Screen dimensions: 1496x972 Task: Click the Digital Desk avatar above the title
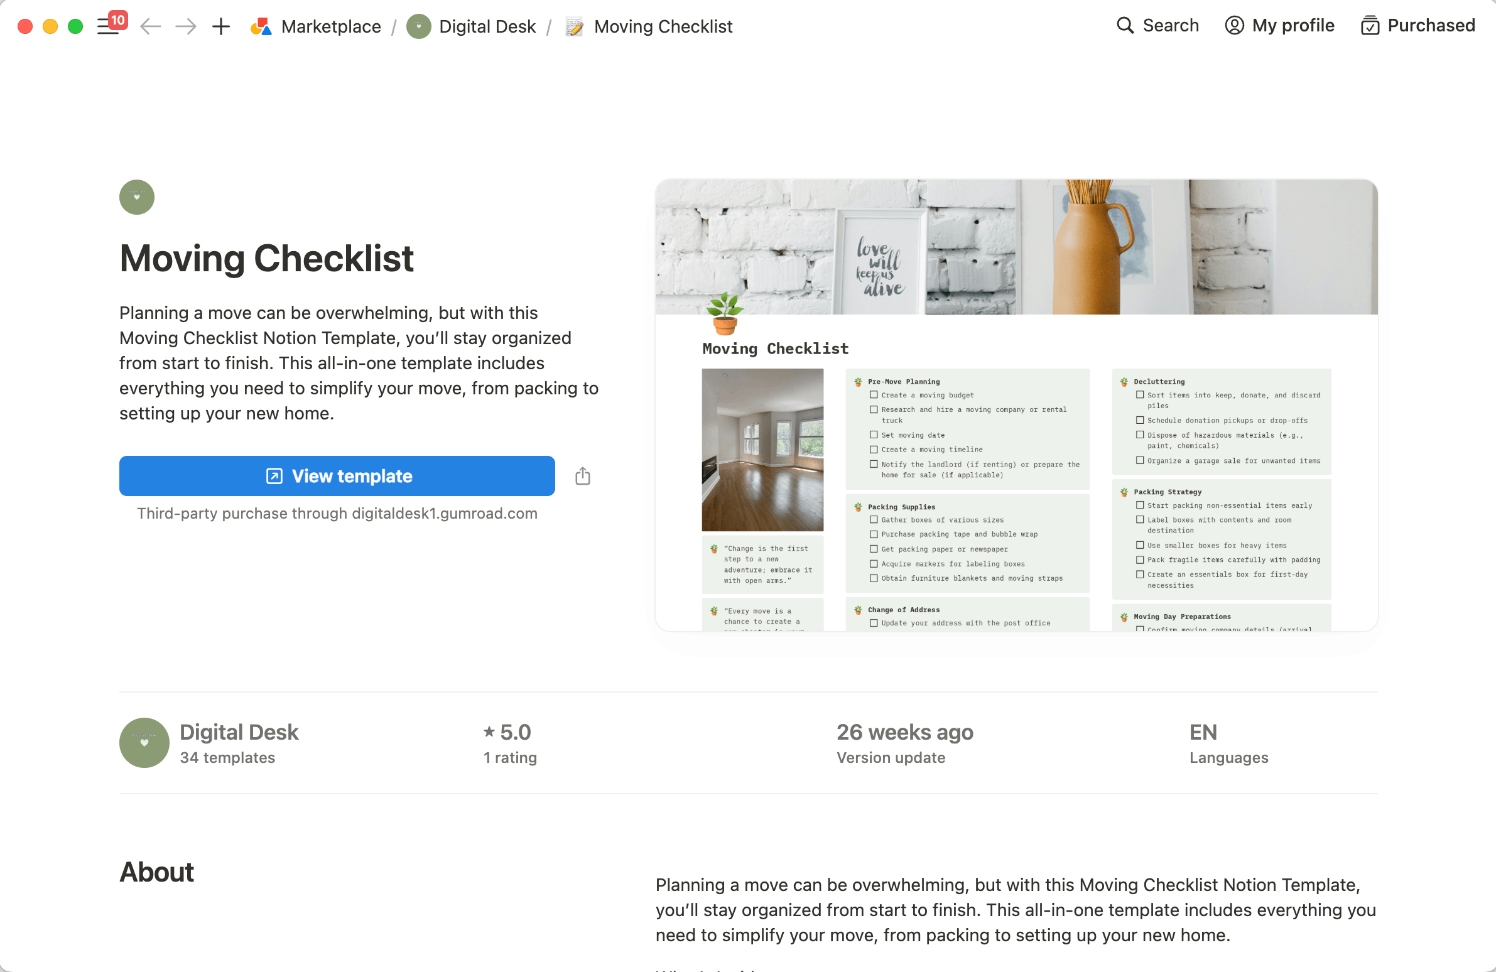[x=137, y=197]
